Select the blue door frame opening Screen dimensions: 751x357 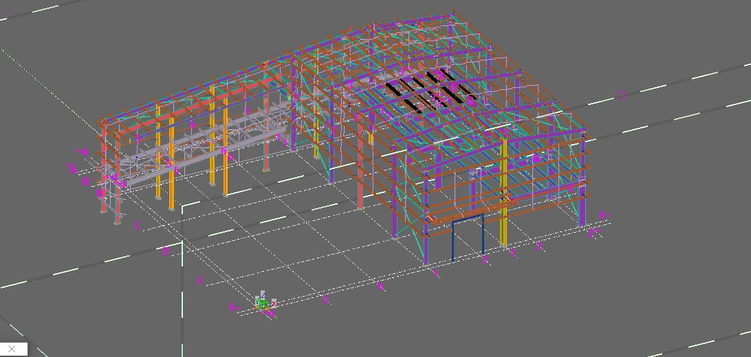[468, 217]
